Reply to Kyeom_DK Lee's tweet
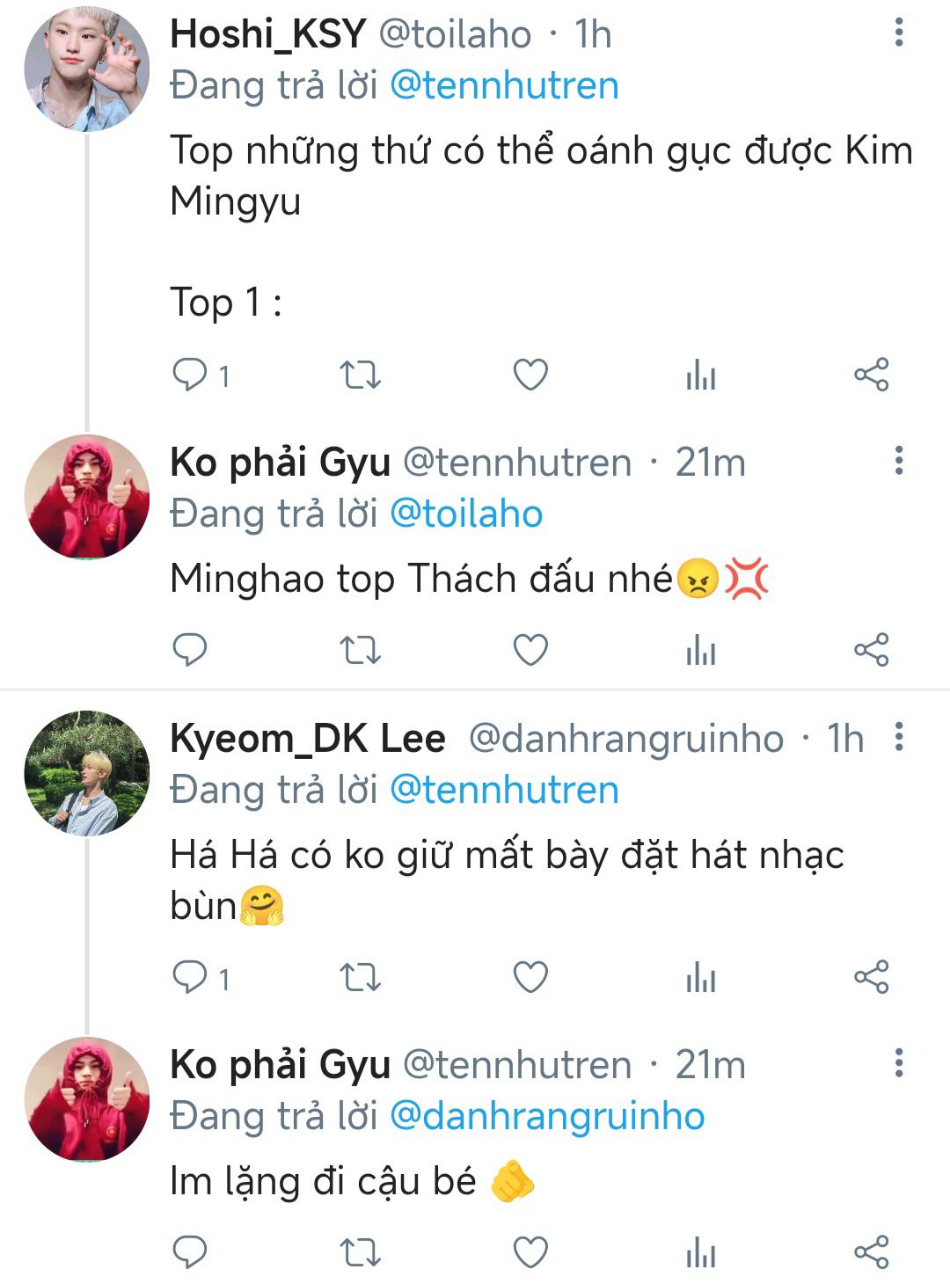Screen dimensions: 950x1284 tap(190, 977)
